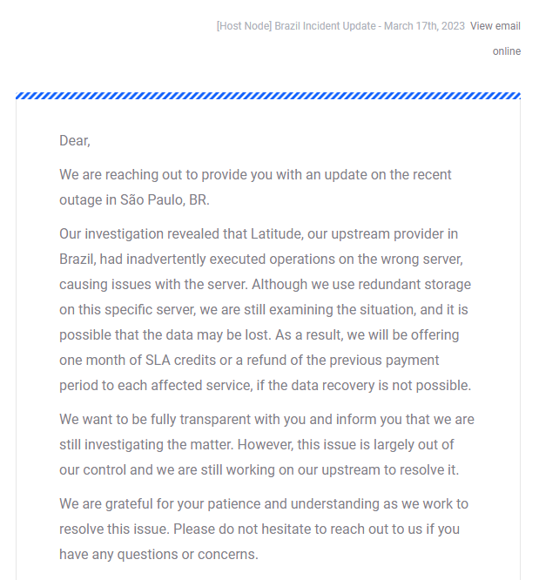Click the 'possible that the data may be lost' line
Viewport: 539px width, 580px height.
pyautogui.click(x=259, y=335)
